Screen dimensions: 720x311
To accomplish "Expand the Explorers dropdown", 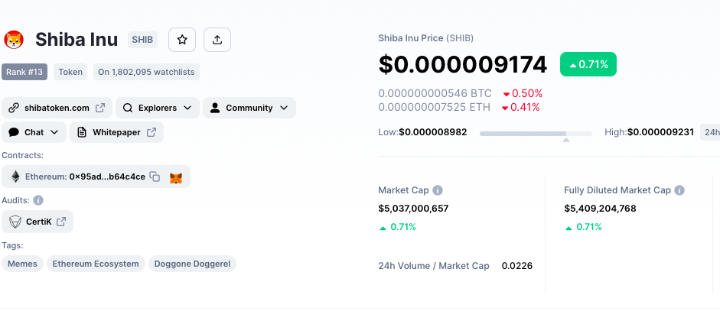I will 158,108.
